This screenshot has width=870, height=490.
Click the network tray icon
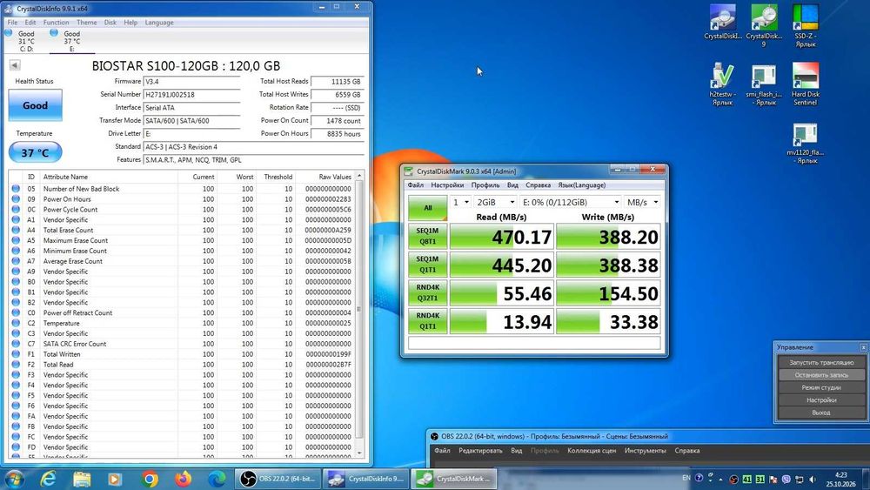tap(799, 480)
